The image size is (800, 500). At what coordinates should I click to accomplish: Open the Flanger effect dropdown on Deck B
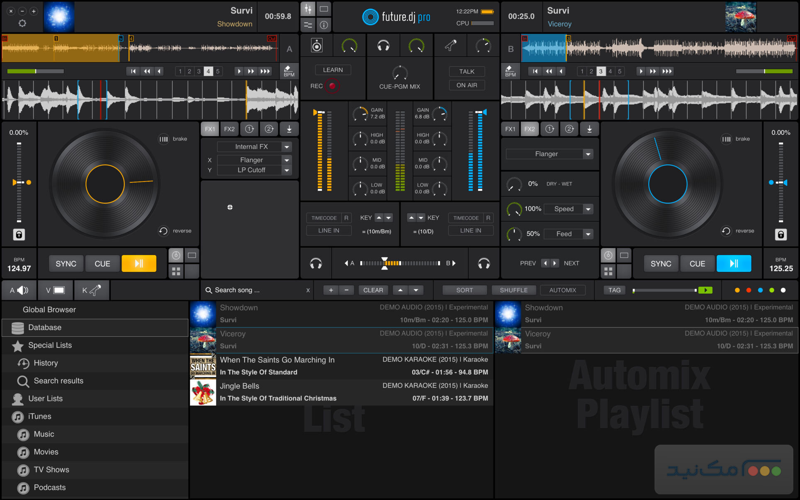click(549, 153)
